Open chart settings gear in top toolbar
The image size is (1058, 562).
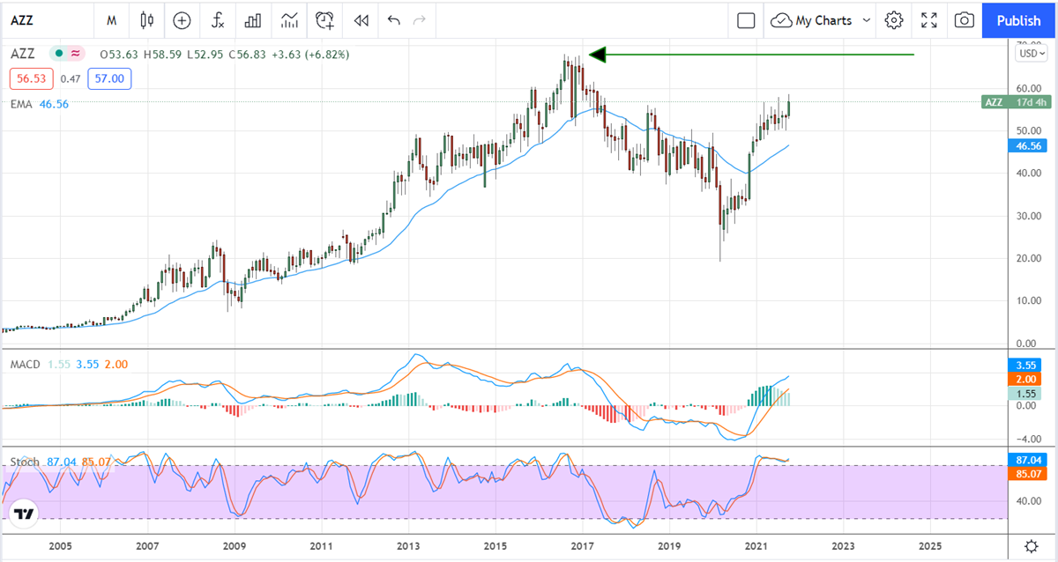coord(894,19)
